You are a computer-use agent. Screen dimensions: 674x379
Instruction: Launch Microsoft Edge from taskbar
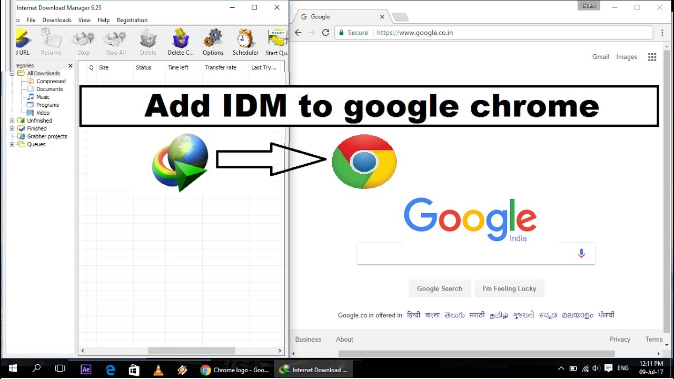pos(110,370)
